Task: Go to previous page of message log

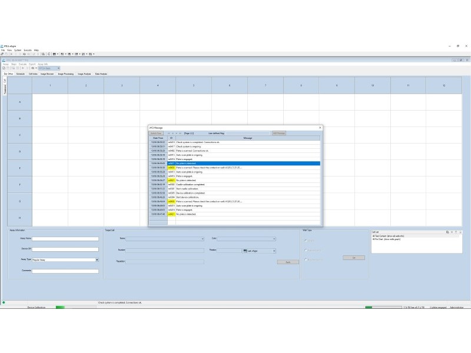Action: [x=173, y=134]
